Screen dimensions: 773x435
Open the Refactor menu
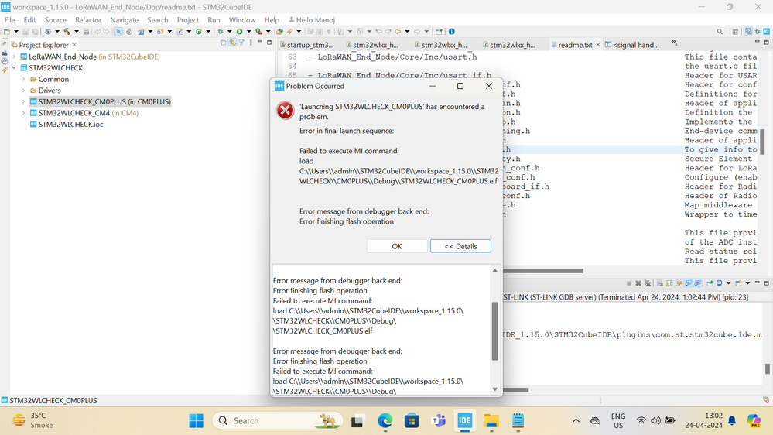coord(88,19)
